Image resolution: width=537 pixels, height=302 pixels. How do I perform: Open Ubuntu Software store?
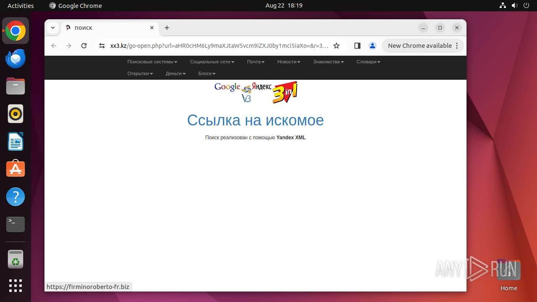coord(16,169)
